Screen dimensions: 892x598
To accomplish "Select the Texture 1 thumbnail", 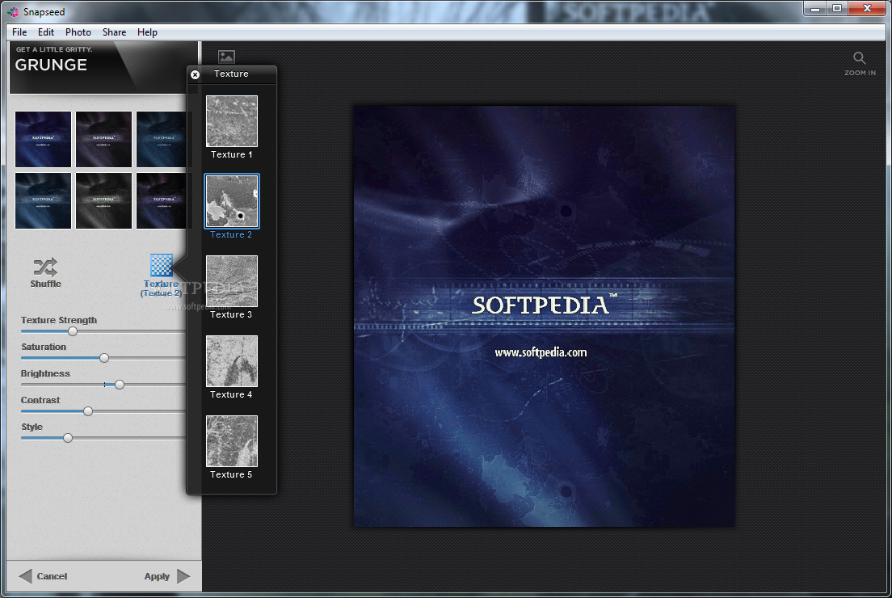I will [232, 121].
